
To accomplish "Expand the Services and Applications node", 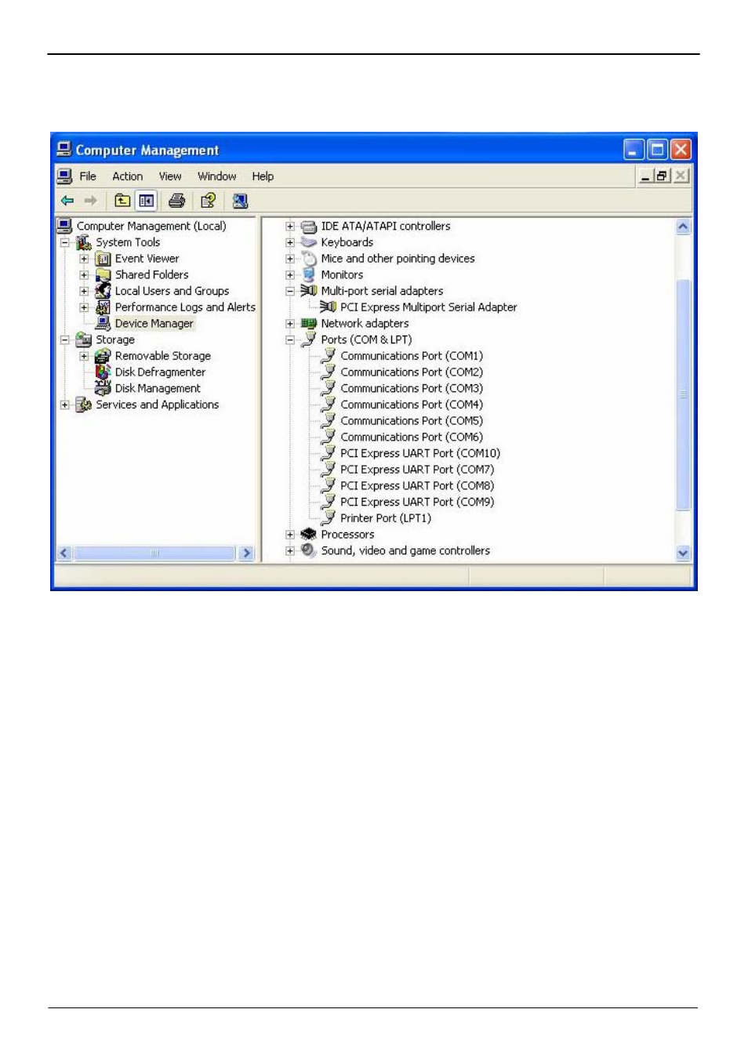I will [65, 405].
